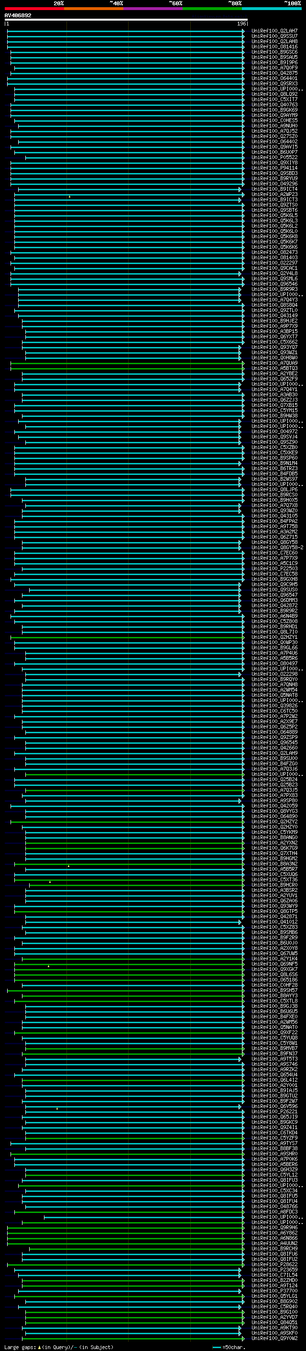Select hit label UniRef100_O80497

[274, 664]
